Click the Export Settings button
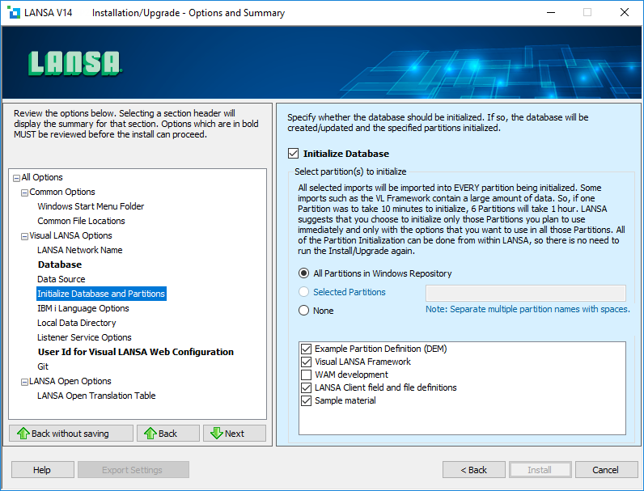This screenshot has width=644, height=491. click(133, 470)
